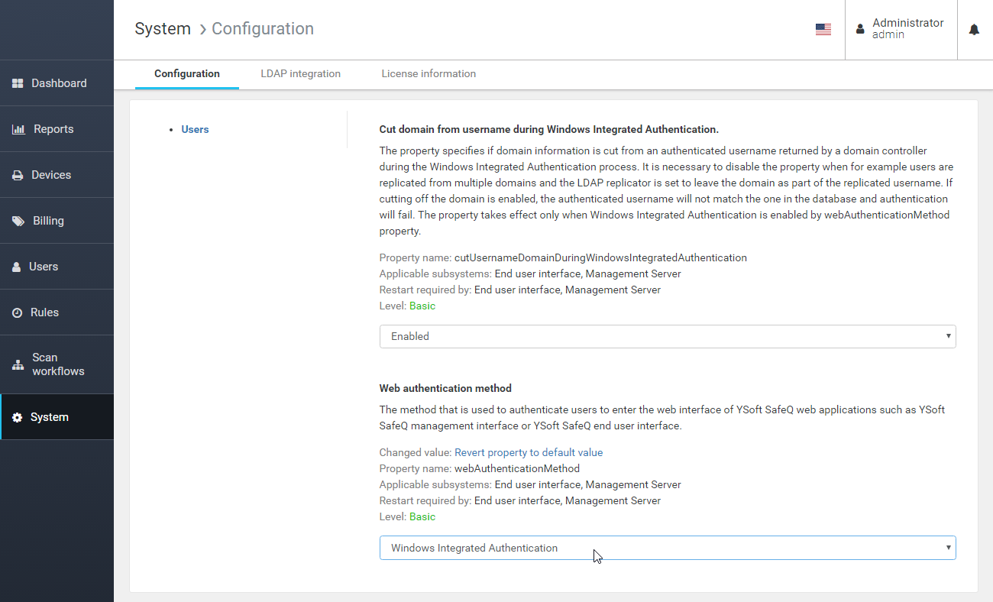
Task: Select the Configuration tab
Action: point(186,73)
